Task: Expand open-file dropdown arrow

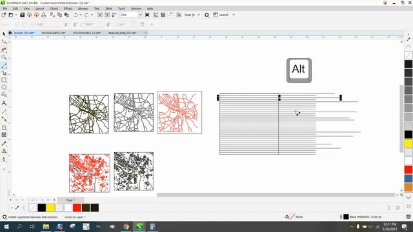Action: click(15, 15)
